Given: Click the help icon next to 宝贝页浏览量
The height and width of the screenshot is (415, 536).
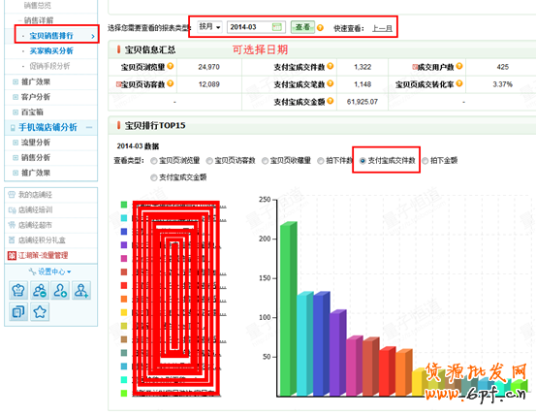Looking at the screenshot, I should click(x=170, y=66).
